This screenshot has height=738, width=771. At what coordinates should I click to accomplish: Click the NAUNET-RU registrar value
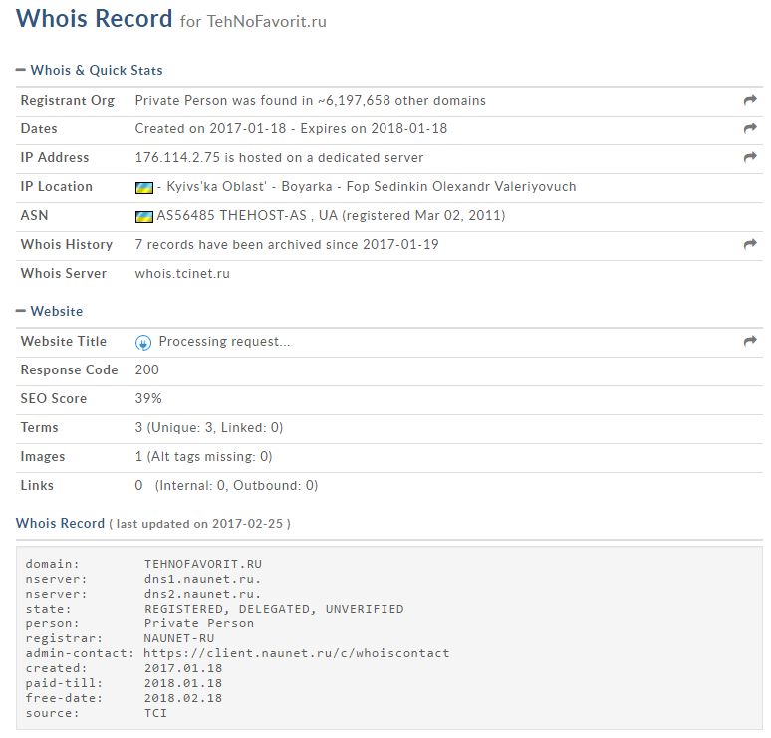coord(179,638)
